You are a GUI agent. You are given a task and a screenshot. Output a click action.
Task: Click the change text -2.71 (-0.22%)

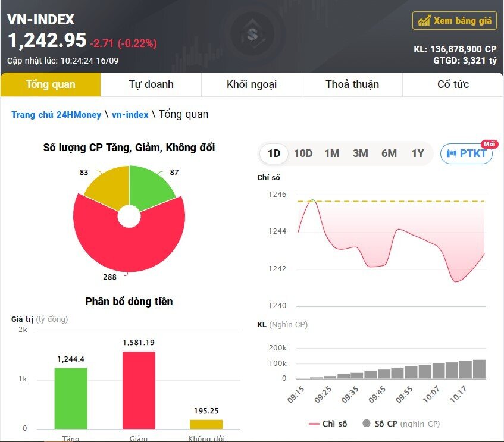tap(123, 43)
